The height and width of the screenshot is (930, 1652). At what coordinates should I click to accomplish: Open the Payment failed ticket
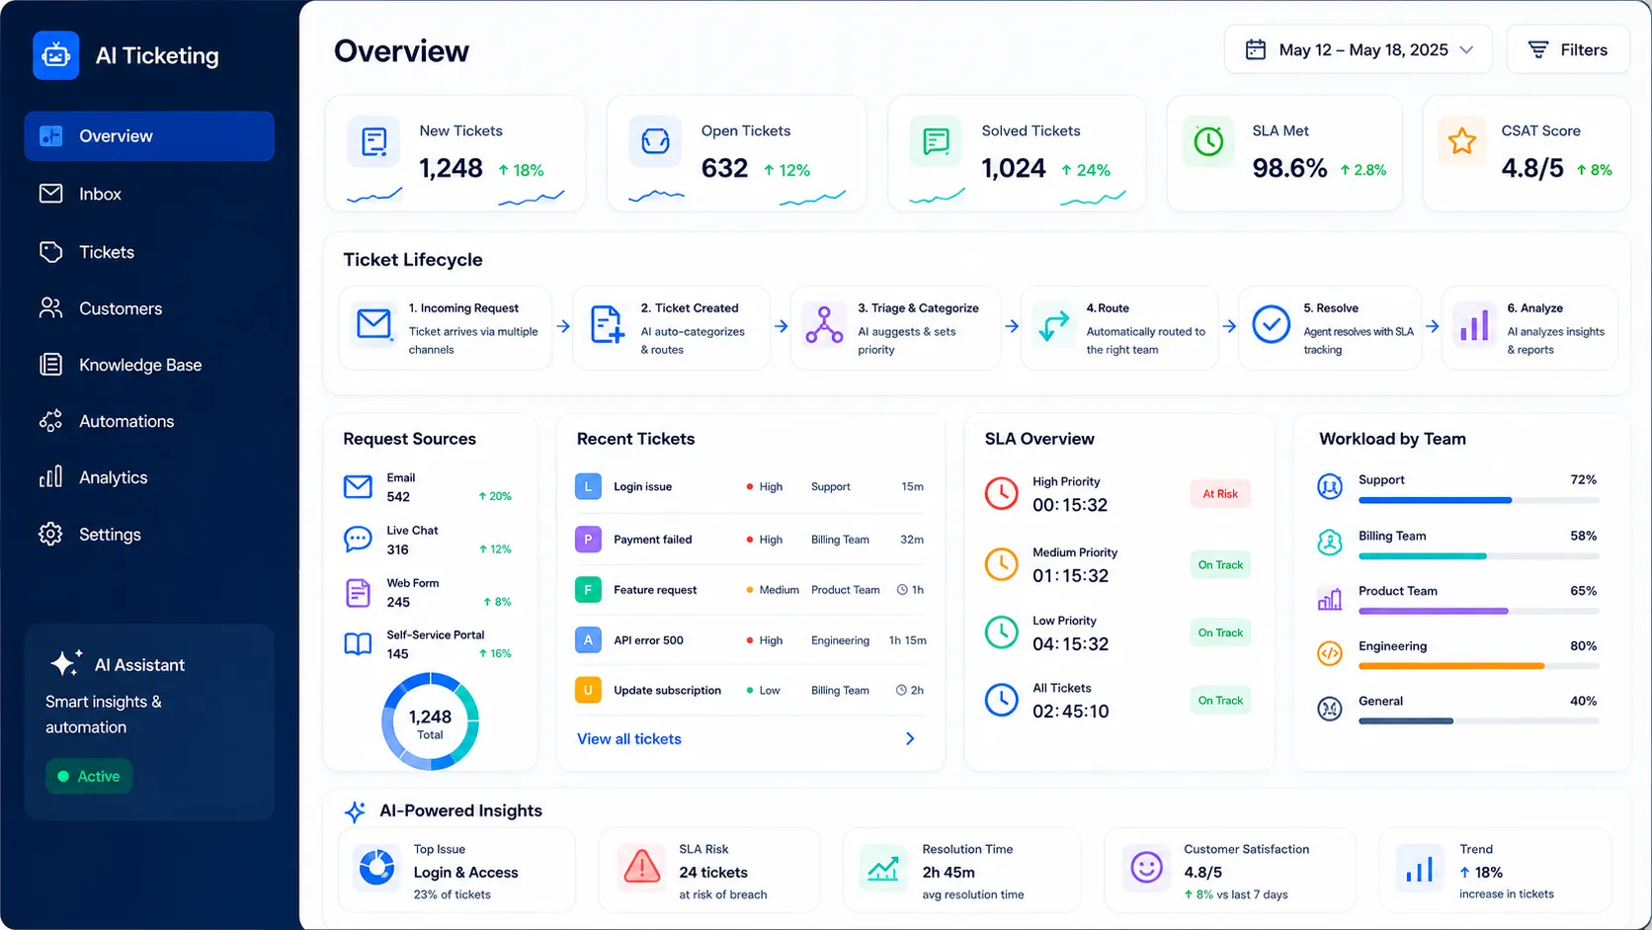(751, 540)
